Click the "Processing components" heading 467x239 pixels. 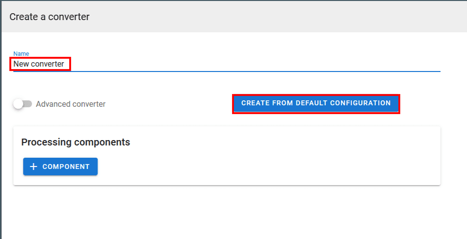(x=76, y=142)
